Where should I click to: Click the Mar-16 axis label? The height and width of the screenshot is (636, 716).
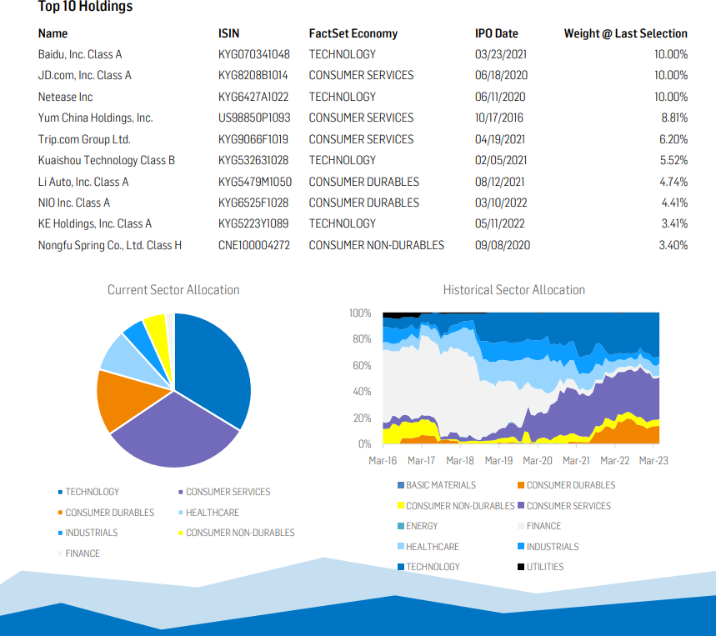[x=383, y=461]
